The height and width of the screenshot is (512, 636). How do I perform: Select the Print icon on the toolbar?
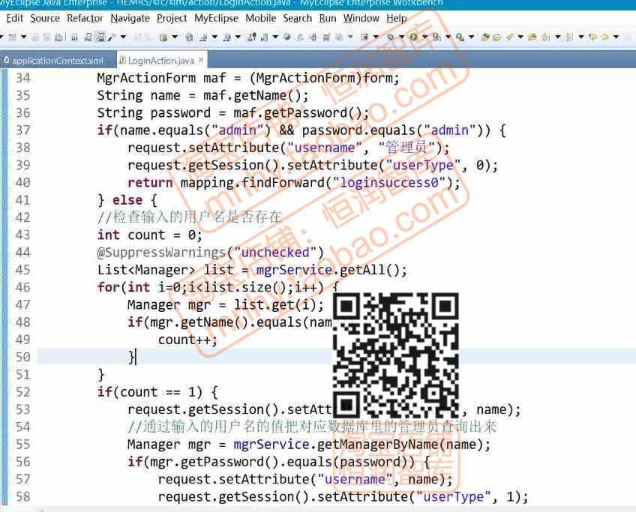(58, 34)
